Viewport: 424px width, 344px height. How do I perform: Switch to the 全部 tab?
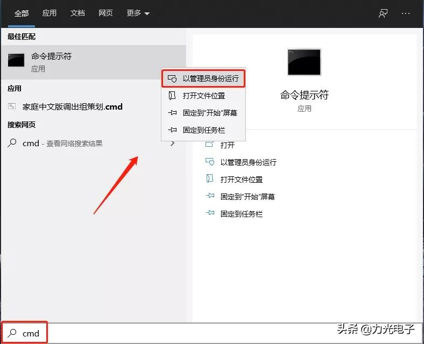click(22, 13)
